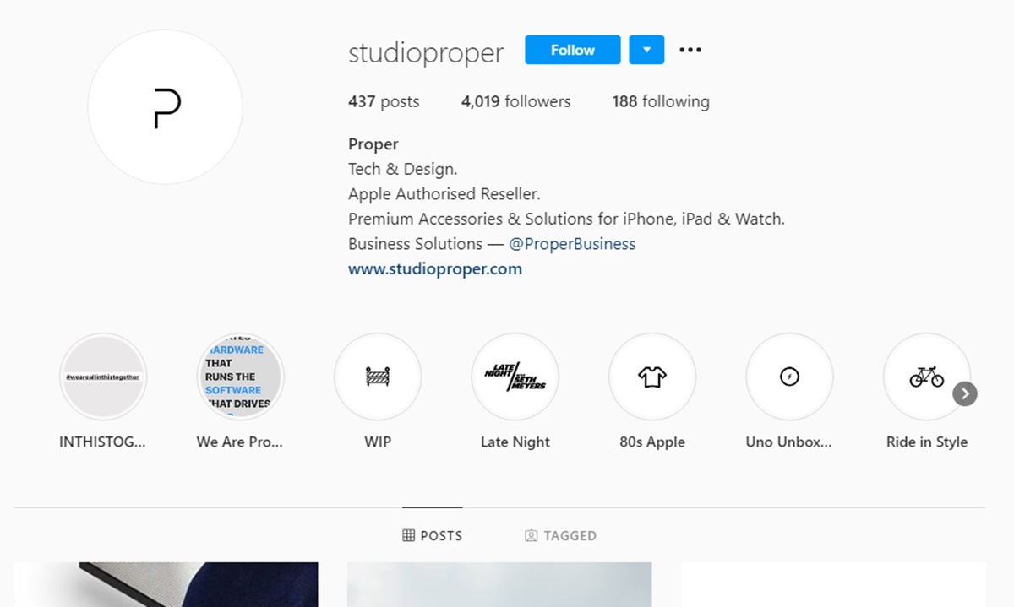Open the studioproper profile picture
The image size is (1014, 607).
166,108
